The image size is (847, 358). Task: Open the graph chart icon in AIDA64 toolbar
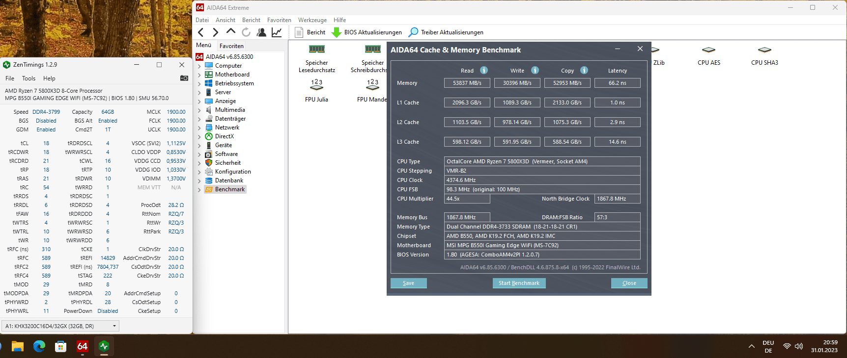(x=277, y=32)
